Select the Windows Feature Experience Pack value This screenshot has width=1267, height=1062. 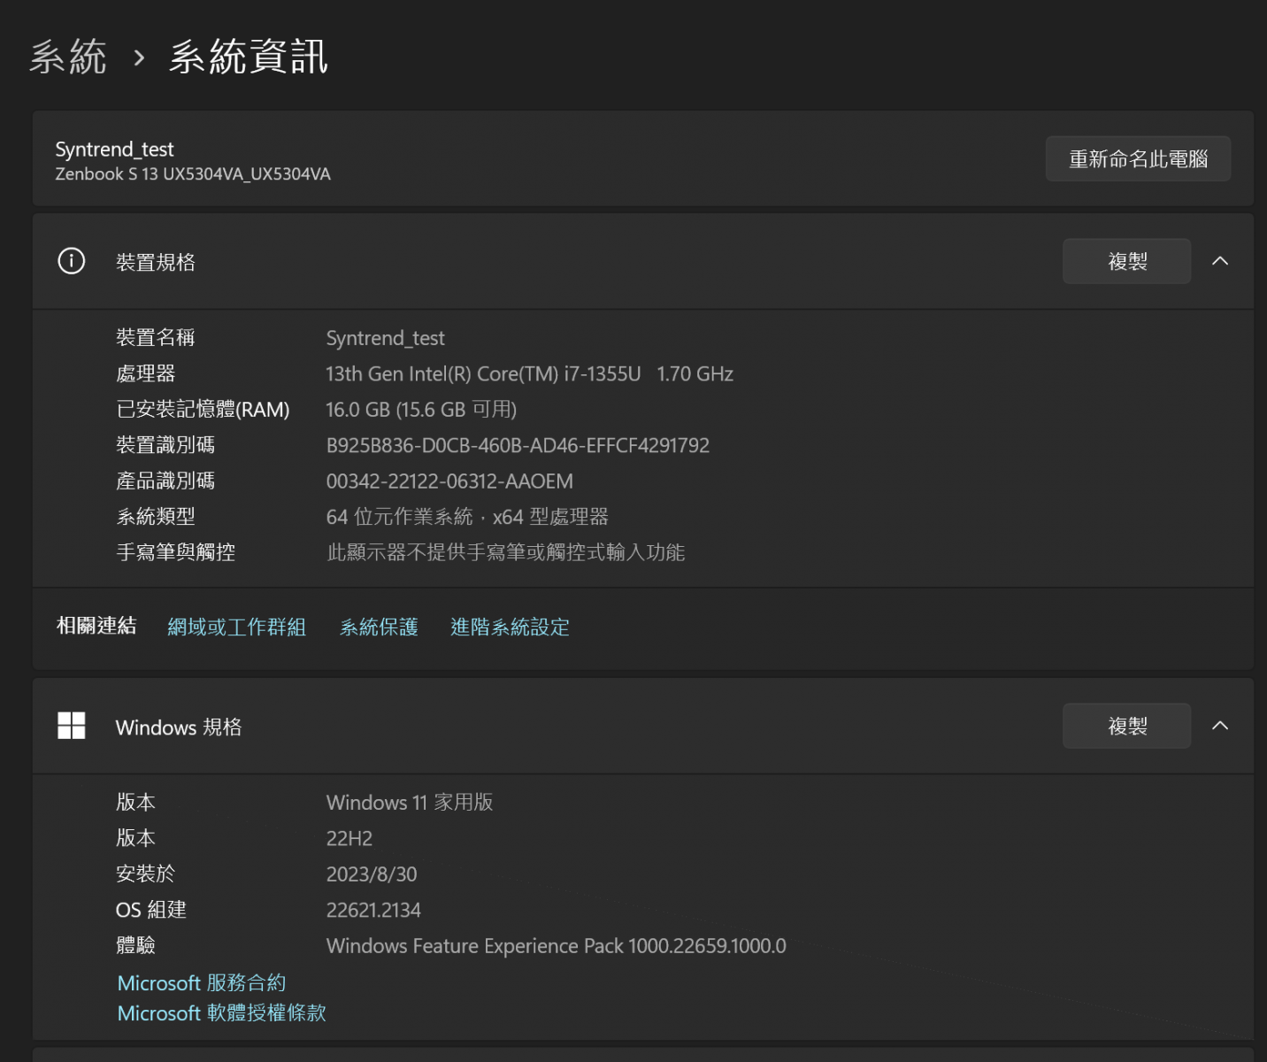556,946
